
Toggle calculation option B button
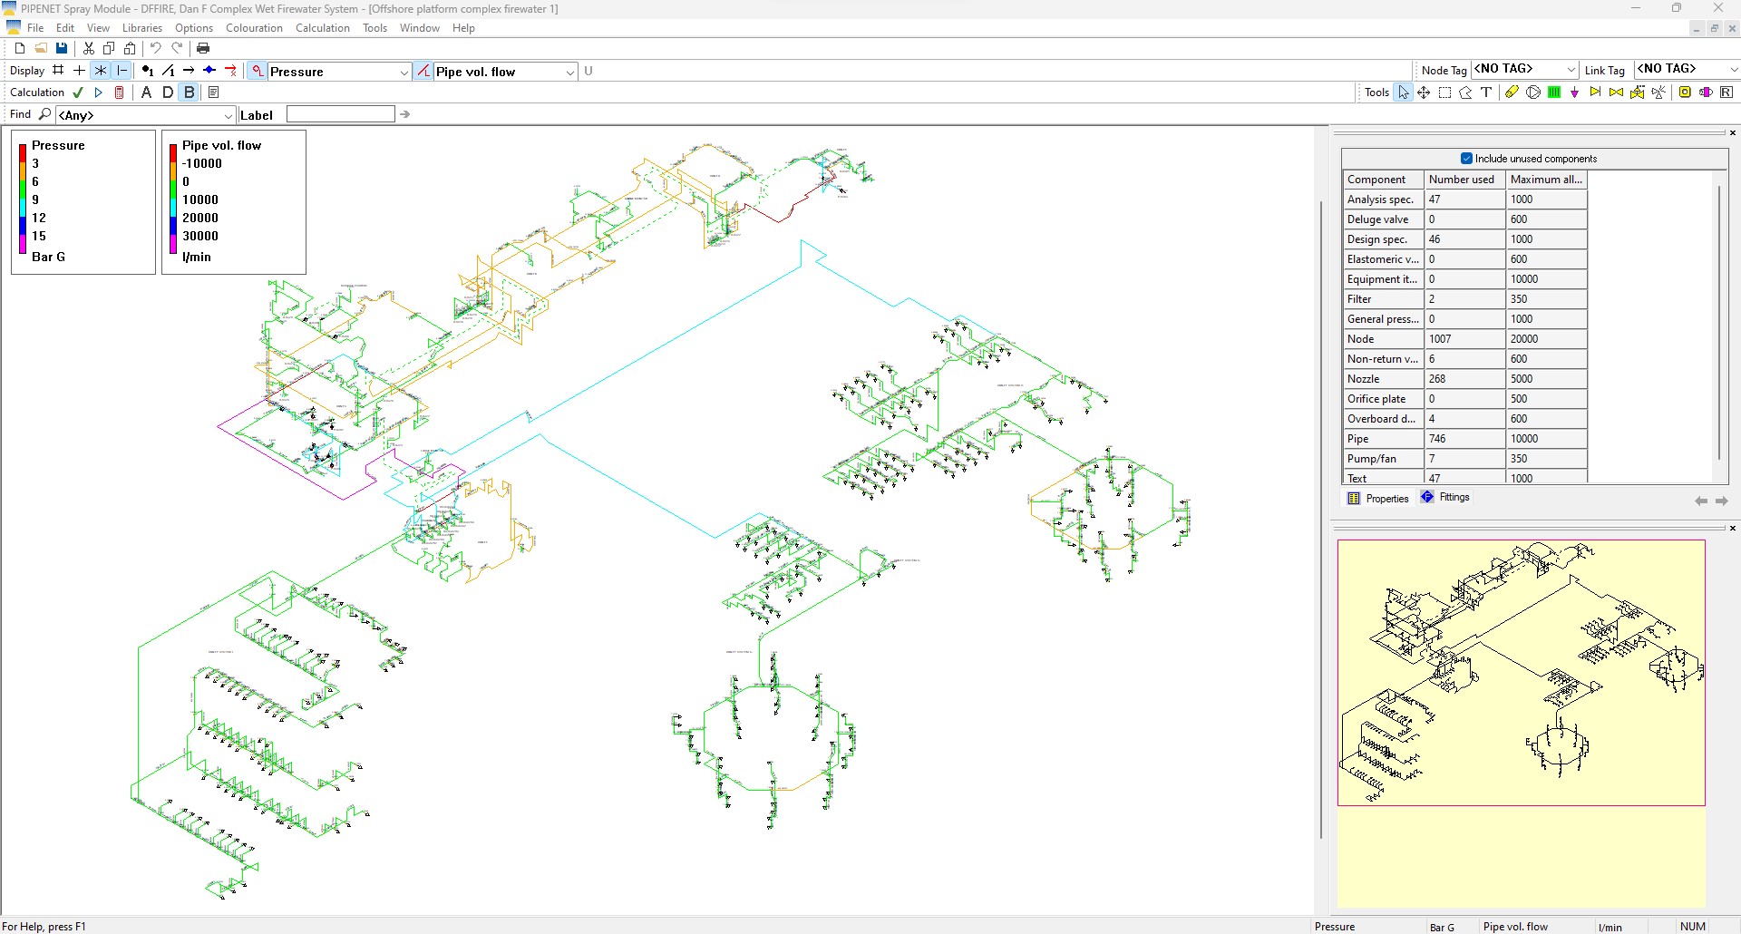click(189, 92)
